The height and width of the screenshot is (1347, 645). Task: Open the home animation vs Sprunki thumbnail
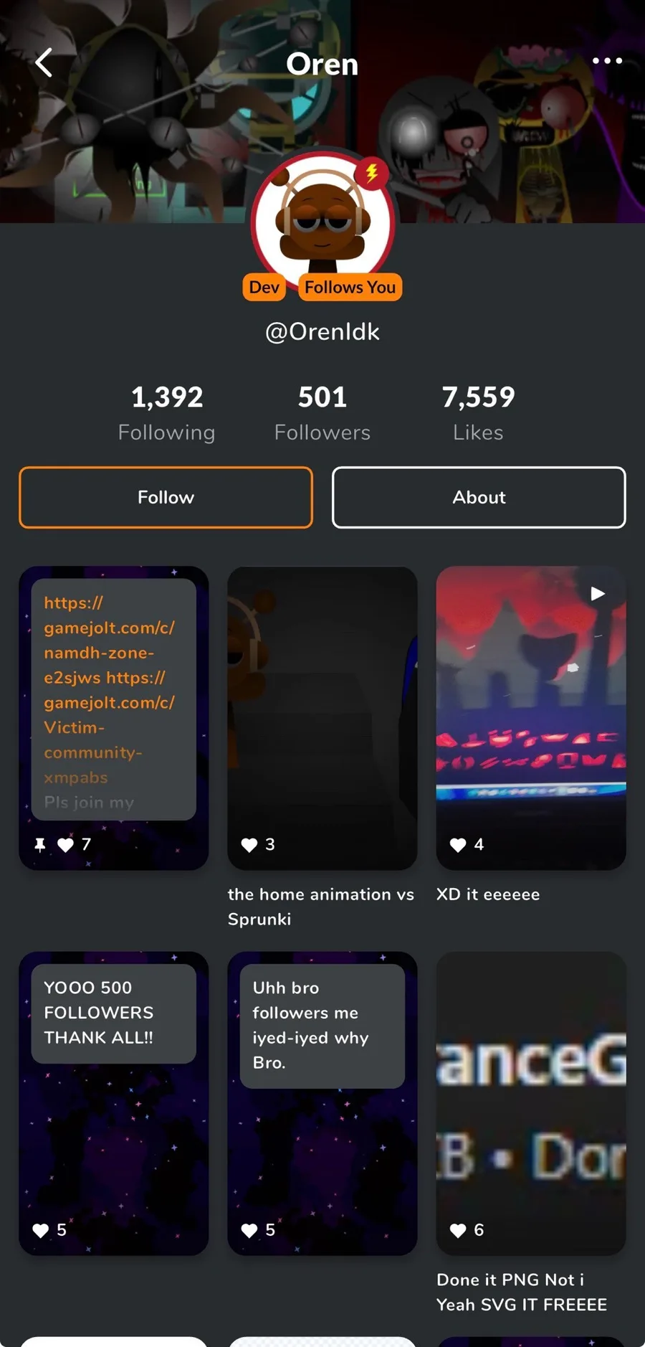click(322, 718)
